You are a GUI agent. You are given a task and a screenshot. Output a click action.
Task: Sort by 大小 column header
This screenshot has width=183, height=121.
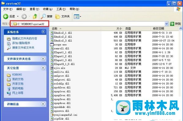coord(112,28)
